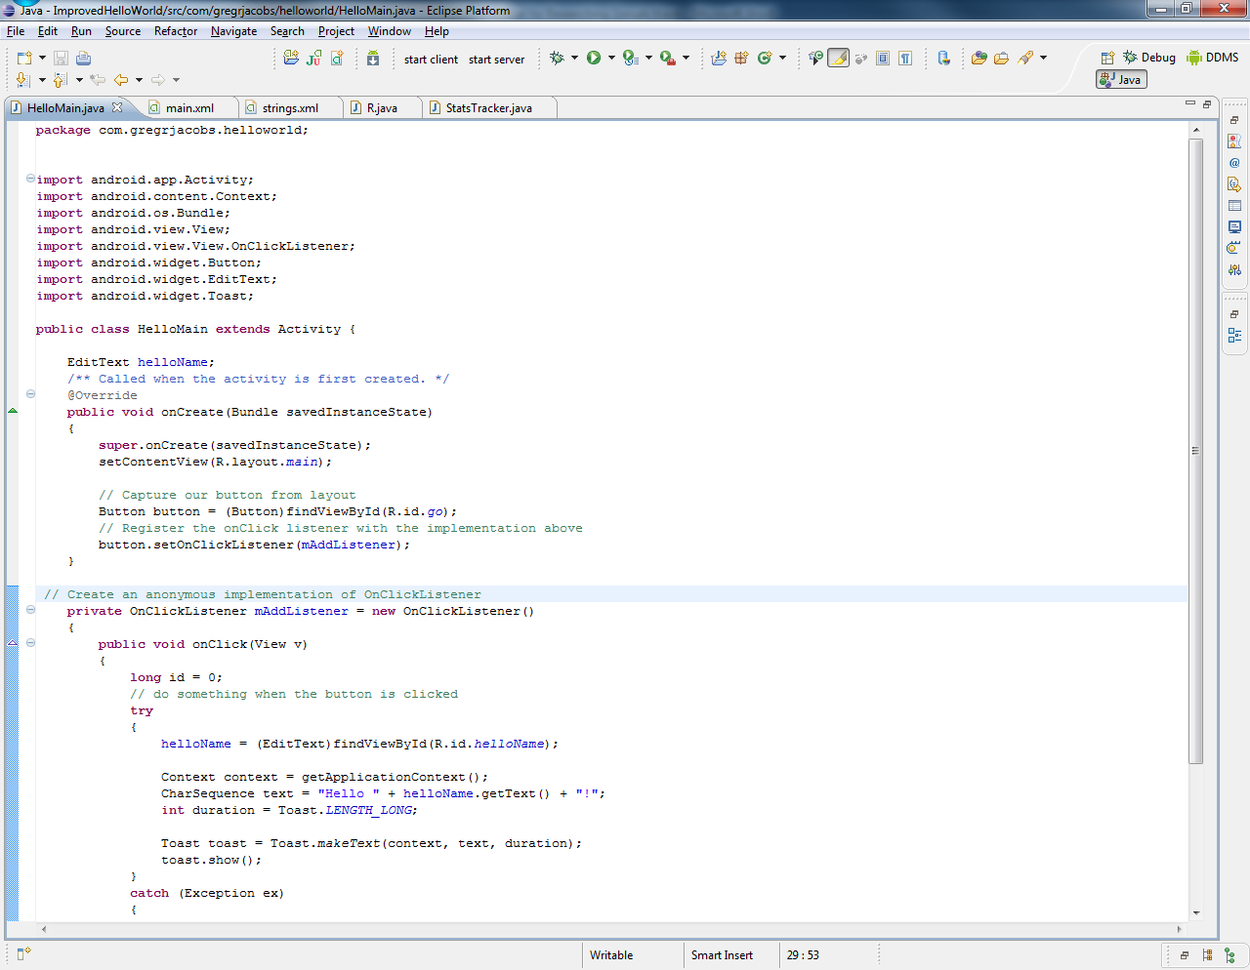Expand the Debug button dropdown arrow
Image resolution: width=1250 pixels, height=970 pixels.
pos(574,59)
